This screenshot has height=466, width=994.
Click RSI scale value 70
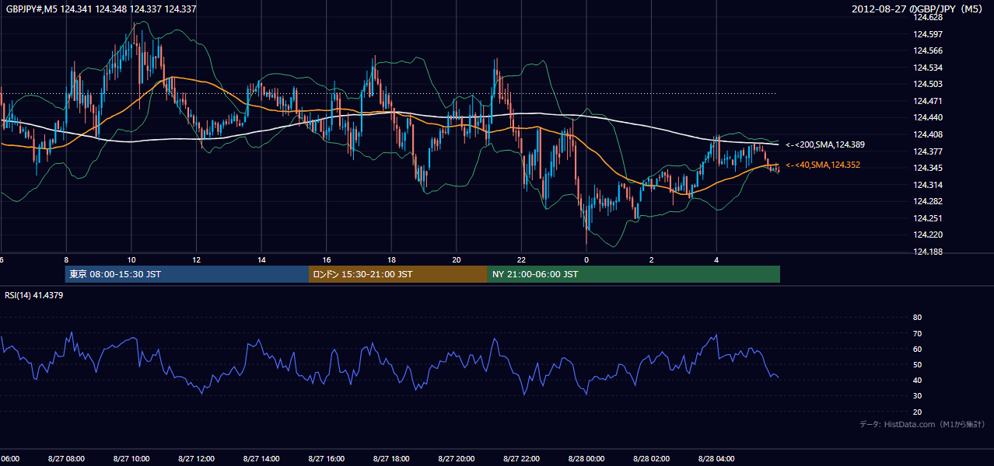917,333
